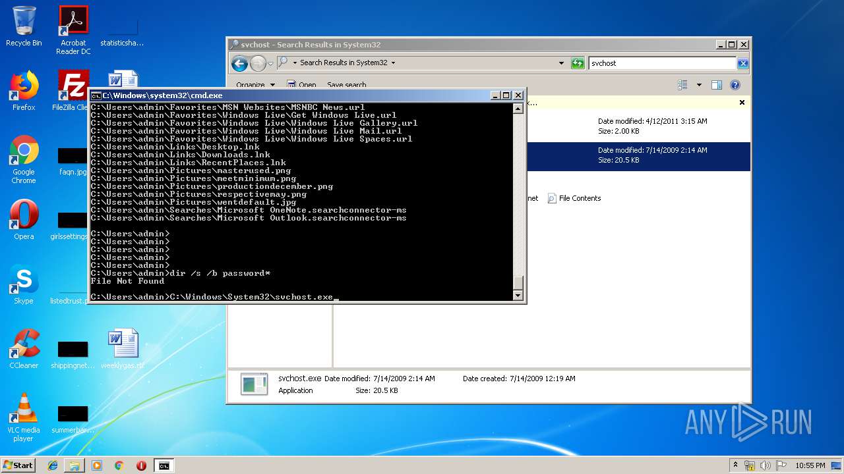The image size is (844, 474).
Task: Open Explorer help question-mark icon
Action: [735, 85]
